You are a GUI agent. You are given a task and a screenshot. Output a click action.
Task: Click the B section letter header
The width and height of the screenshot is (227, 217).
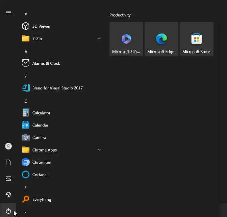(25, 76)
